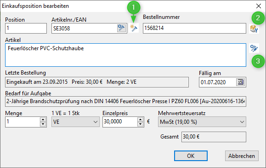Decrease Einzelpreis with down arrow

140,124
